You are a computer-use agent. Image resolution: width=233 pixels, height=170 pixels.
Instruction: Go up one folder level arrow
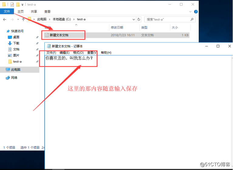[x=23, y=19]
